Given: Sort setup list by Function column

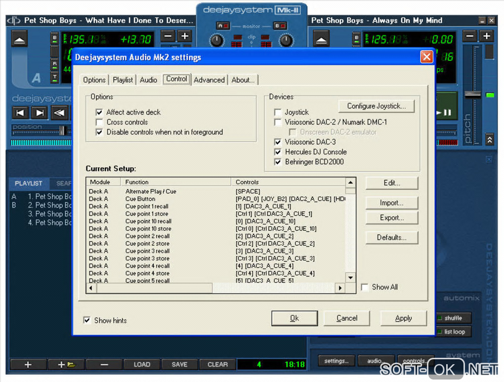Looking at the screenshot, I should point(176,182).
